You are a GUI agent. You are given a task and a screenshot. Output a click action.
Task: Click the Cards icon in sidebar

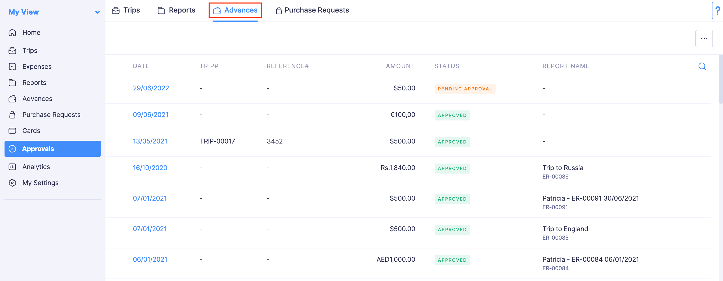coord(12,131)
